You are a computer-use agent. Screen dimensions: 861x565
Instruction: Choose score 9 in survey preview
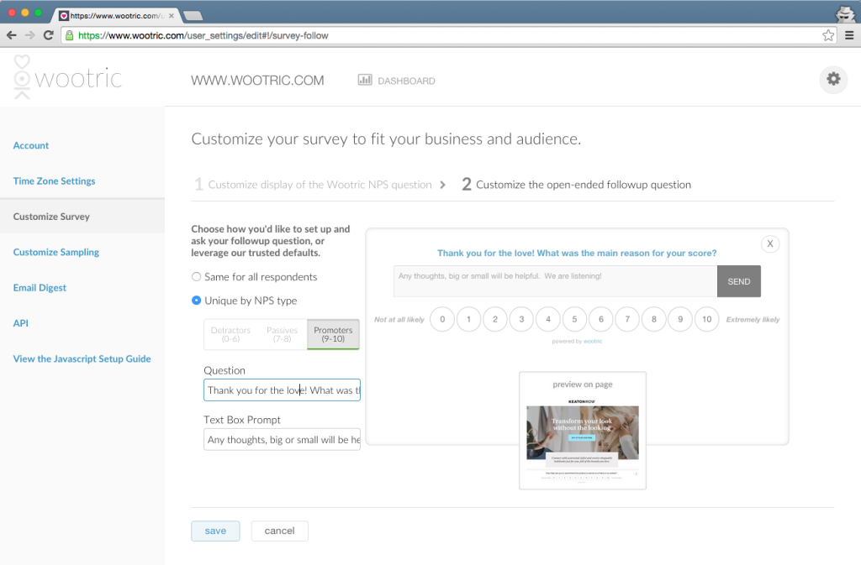pyautogui.click(x=680, y=320)
